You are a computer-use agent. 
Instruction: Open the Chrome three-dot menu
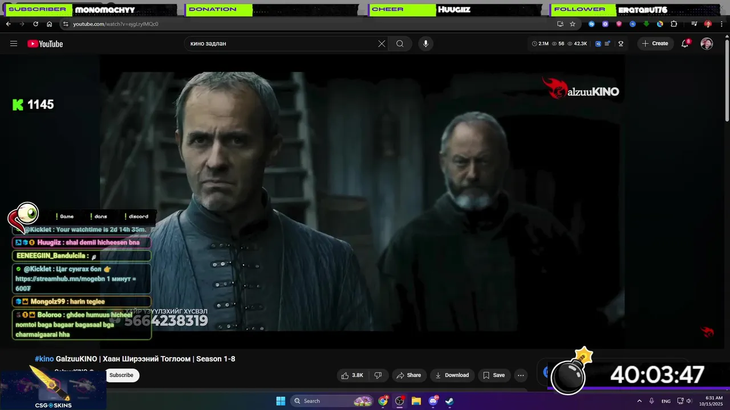tap(721, 24)
